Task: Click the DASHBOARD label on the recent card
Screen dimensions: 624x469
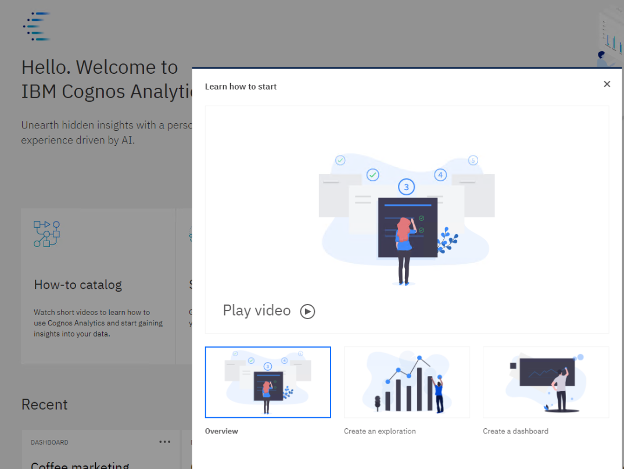Action: 49,442
